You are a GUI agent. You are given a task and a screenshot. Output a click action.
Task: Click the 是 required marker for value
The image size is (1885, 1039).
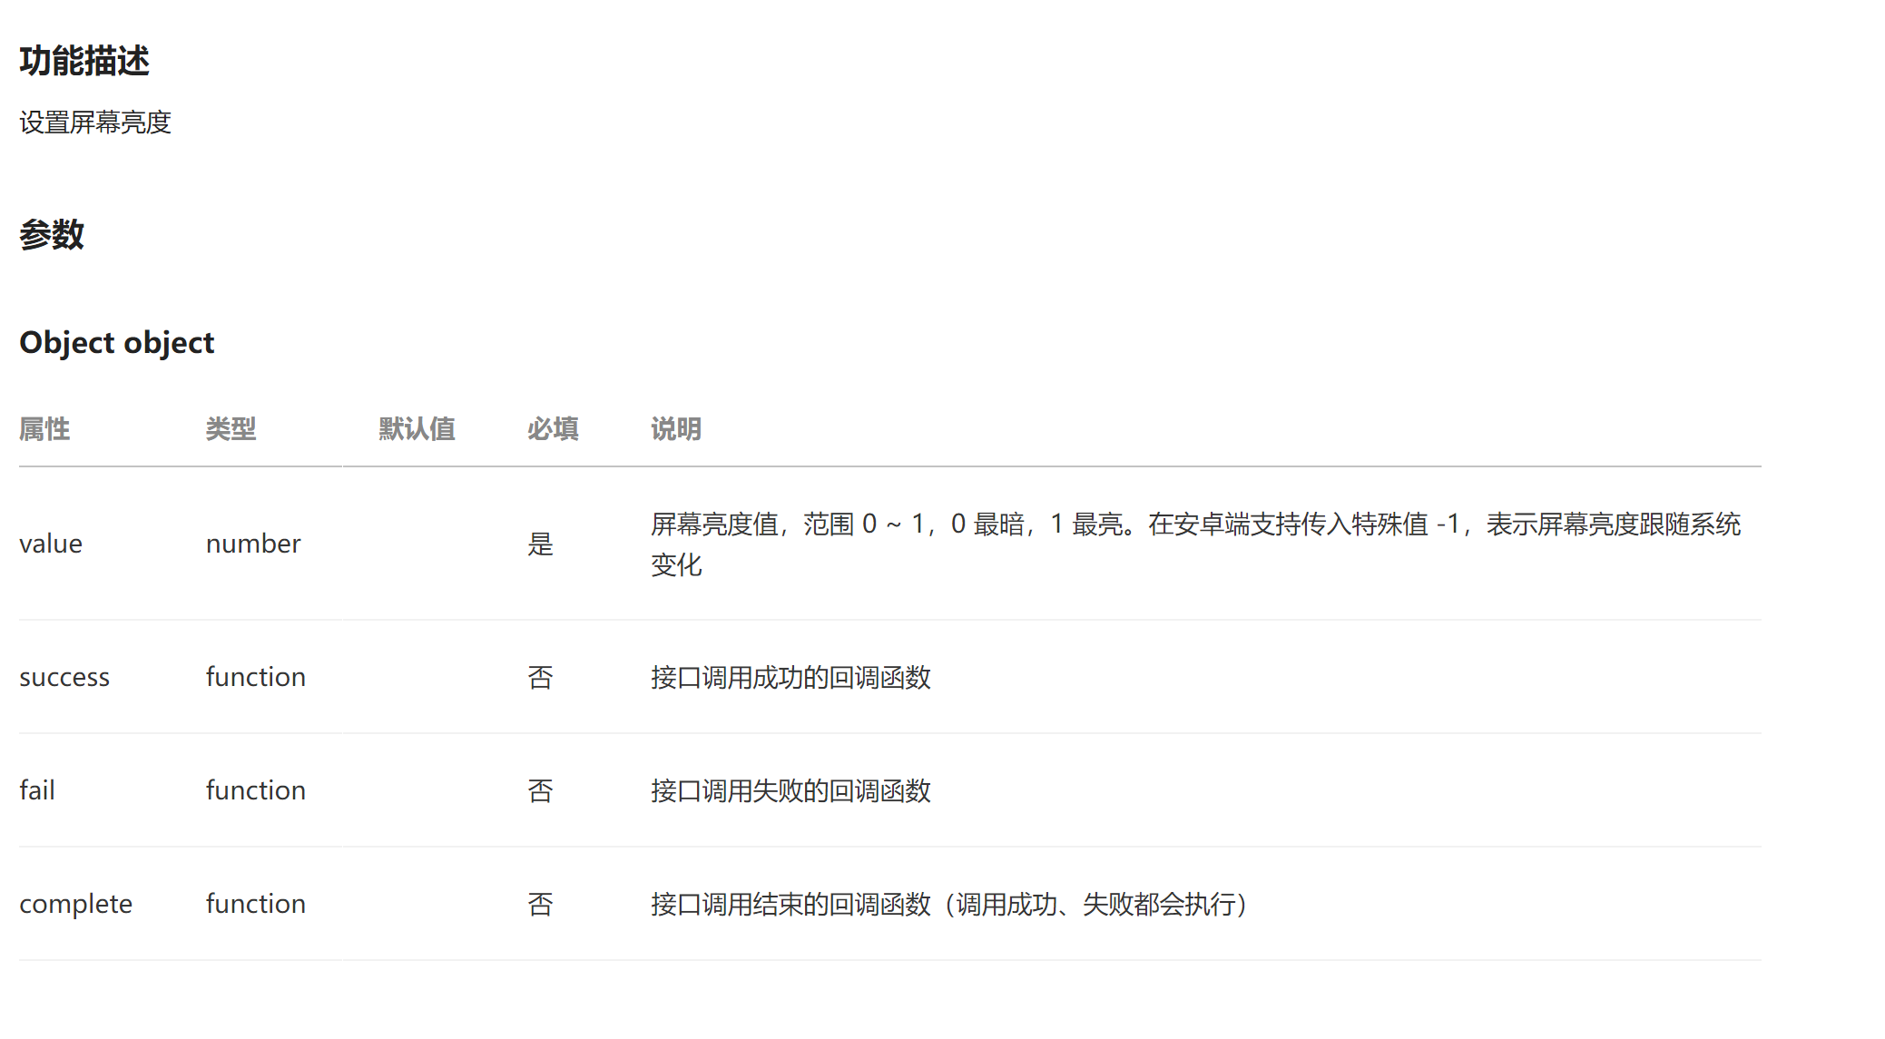coord(540,543)
